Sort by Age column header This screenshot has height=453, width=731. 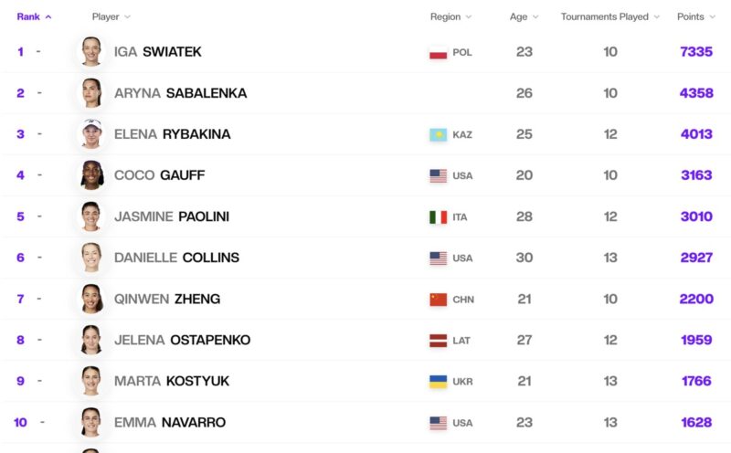click(x=524, y=16)
